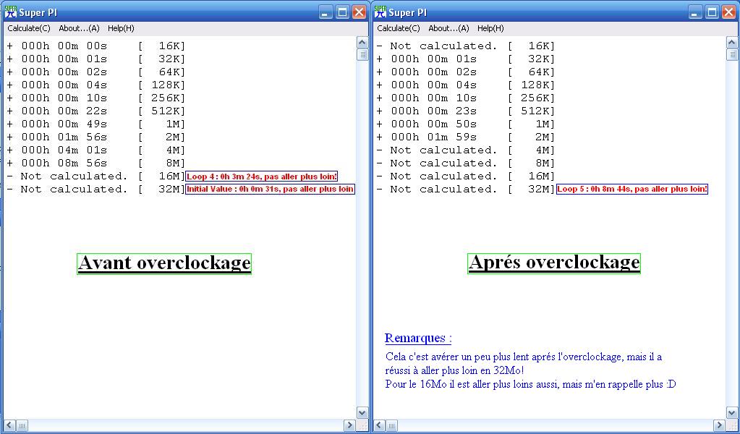Image resolution: width=740 pixels, height=434 pixels.
Task: Select the 1M 50s row in right window
Action: [465, 124]
